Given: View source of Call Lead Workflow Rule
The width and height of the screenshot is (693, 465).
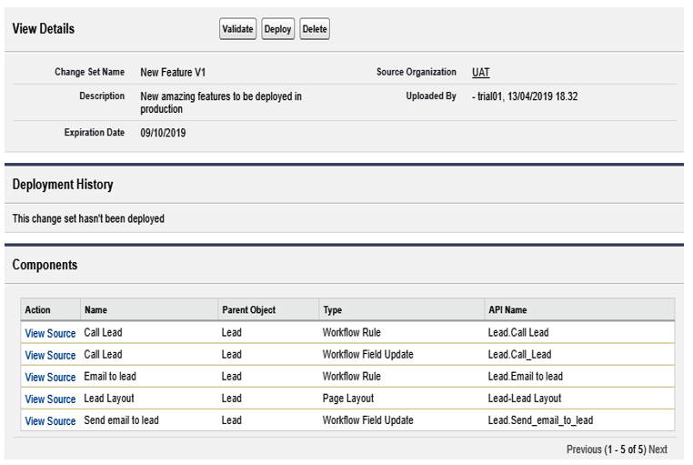Looking at the screenshot, I should [50, 333].
